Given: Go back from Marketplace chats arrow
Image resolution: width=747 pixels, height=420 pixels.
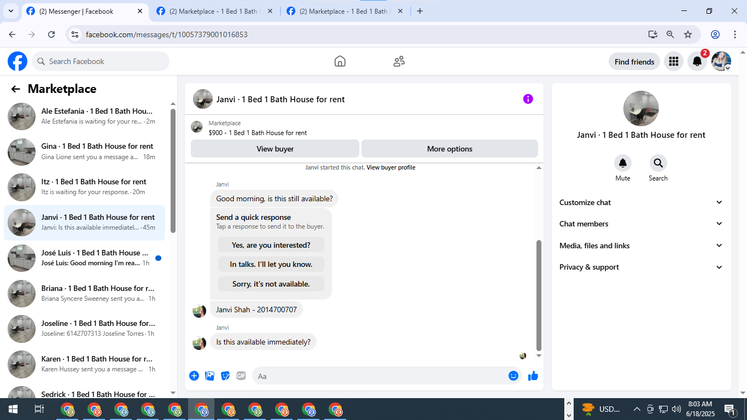Looking at the screenshot, I should click(x=15, y=89).
